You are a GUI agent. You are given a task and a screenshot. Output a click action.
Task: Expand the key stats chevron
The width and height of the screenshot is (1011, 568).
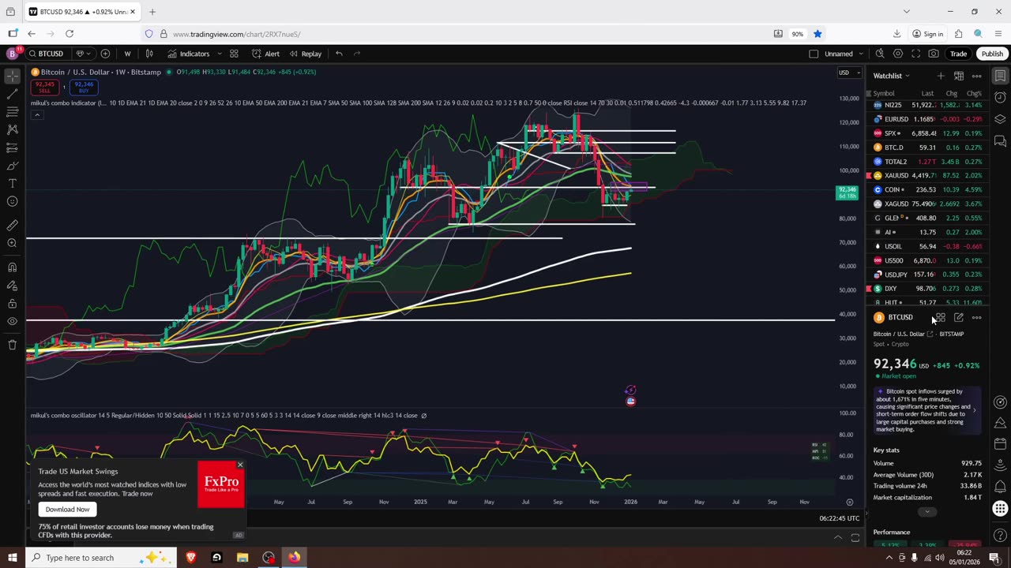point(927,512)
